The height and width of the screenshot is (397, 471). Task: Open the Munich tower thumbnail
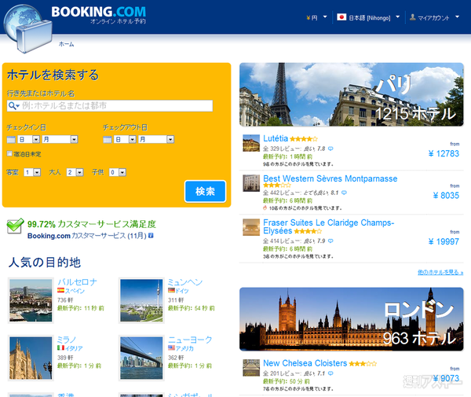pos(141,300)
